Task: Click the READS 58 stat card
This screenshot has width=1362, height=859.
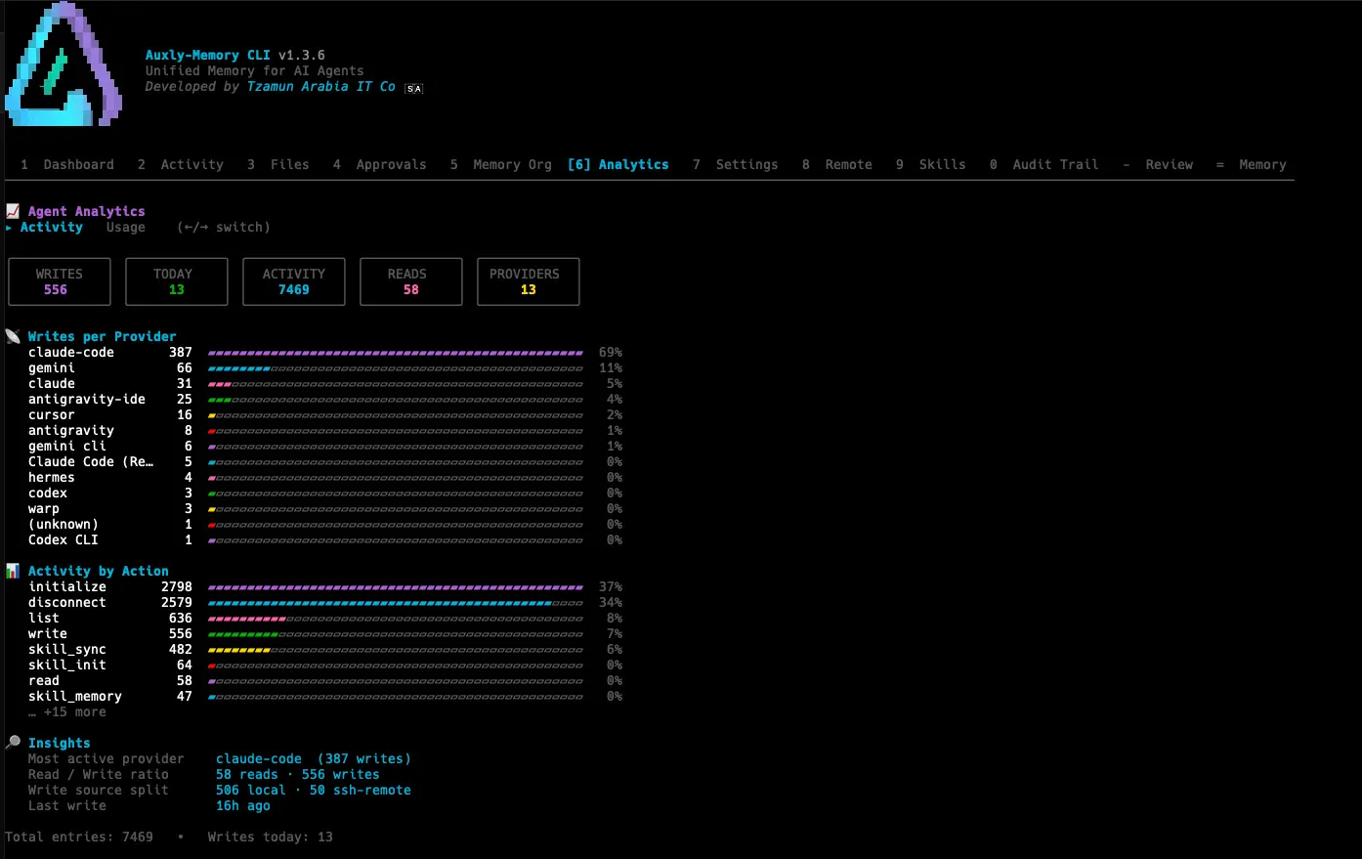Action: tap(411, 281)
